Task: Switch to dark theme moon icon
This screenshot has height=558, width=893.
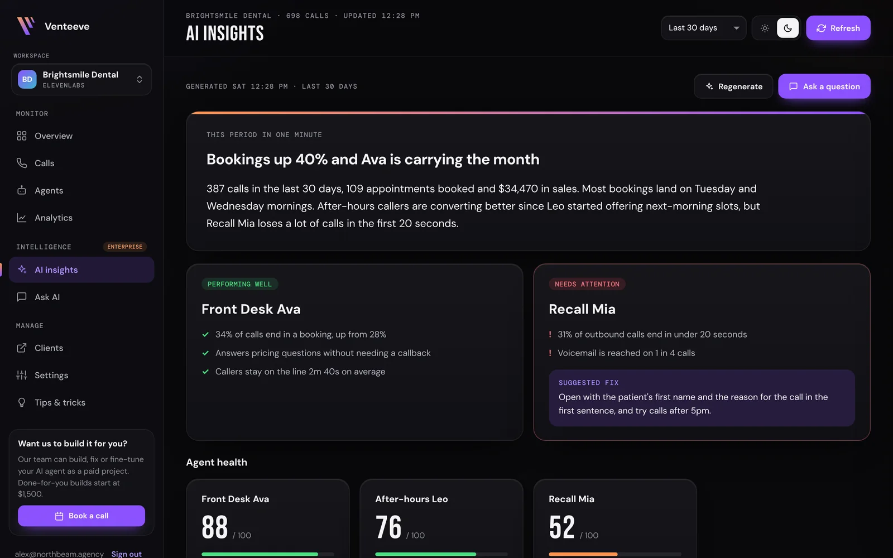Action: [x=788, y=28]
